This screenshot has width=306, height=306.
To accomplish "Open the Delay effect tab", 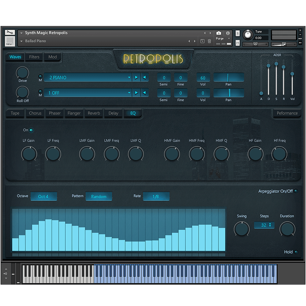I will tap(114, 113).
